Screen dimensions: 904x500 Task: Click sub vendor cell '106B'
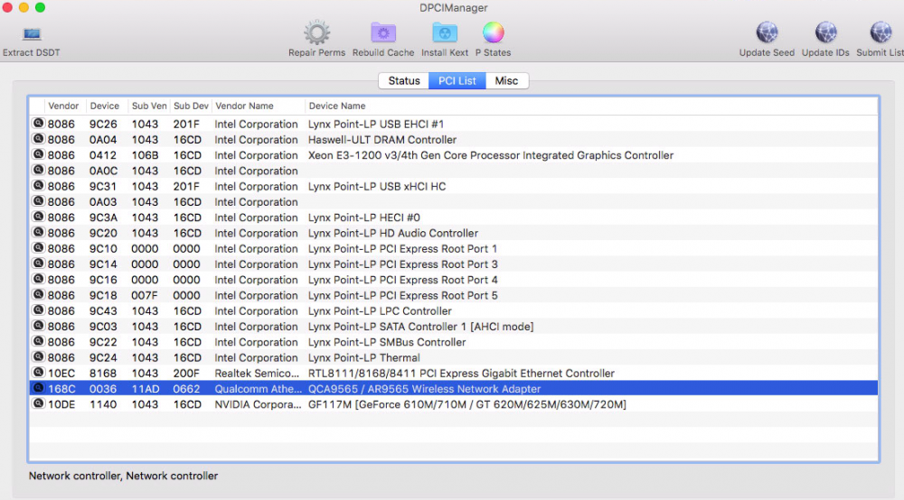[145, 155]
